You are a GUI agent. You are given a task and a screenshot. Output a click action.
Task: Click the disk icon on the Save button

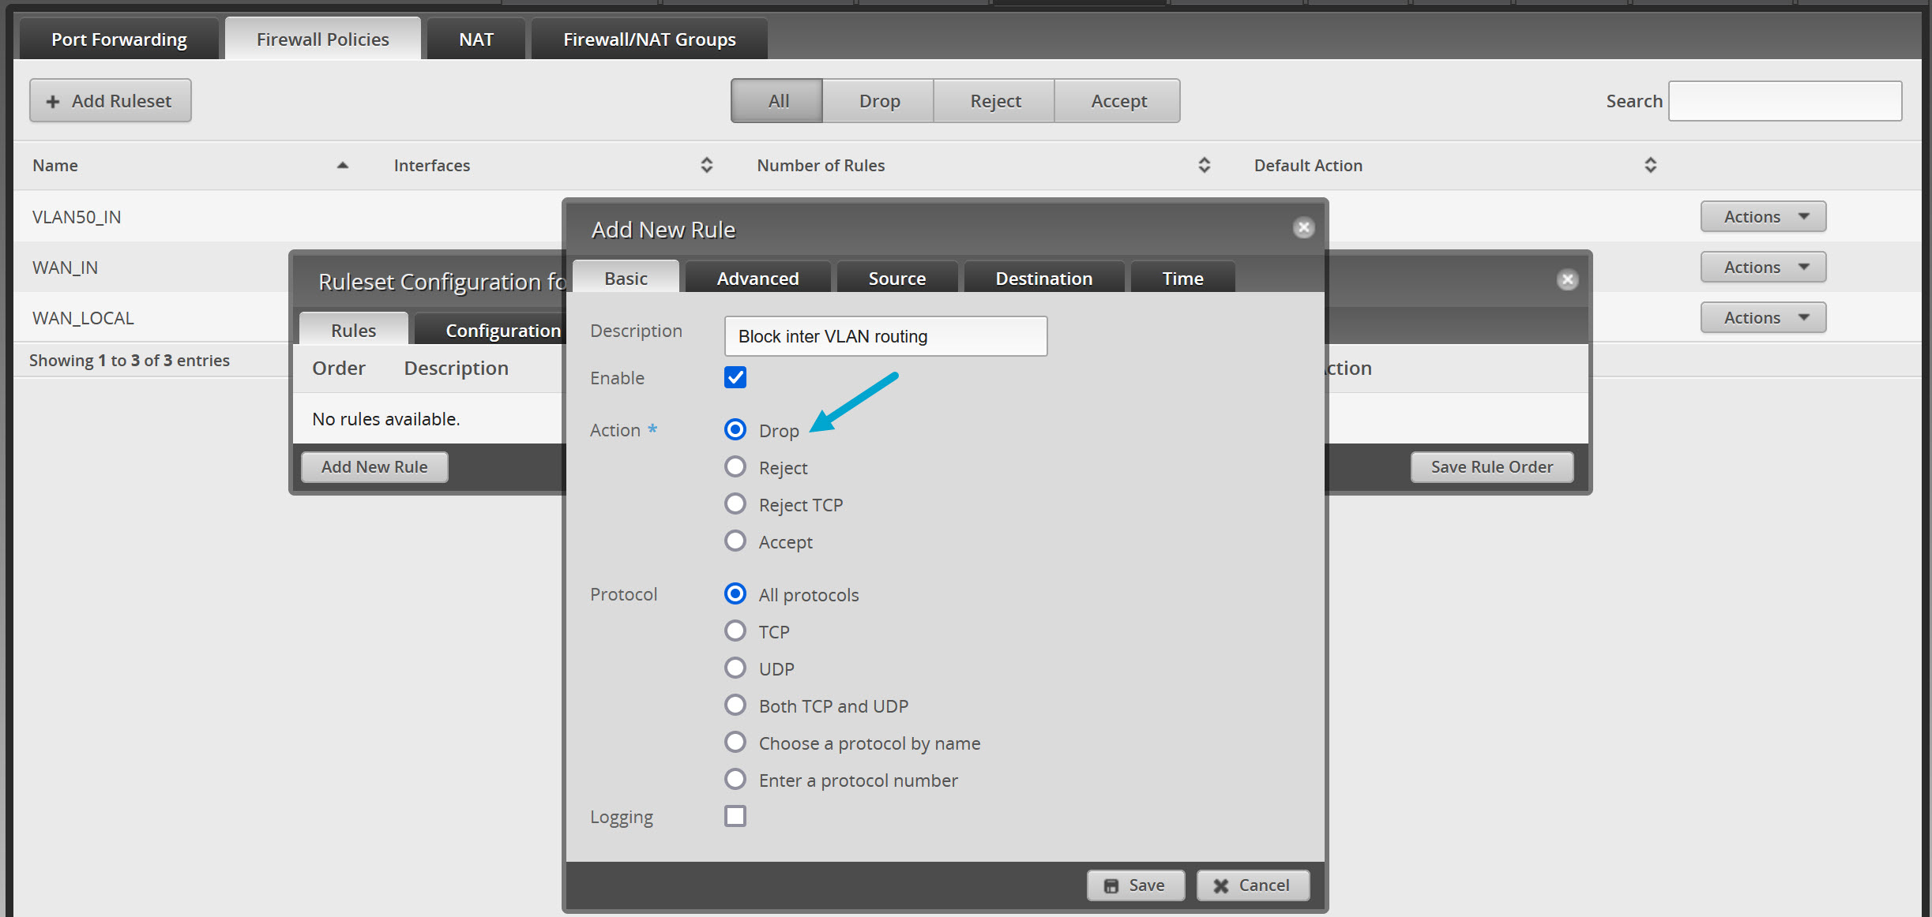tap(1111, 885)
